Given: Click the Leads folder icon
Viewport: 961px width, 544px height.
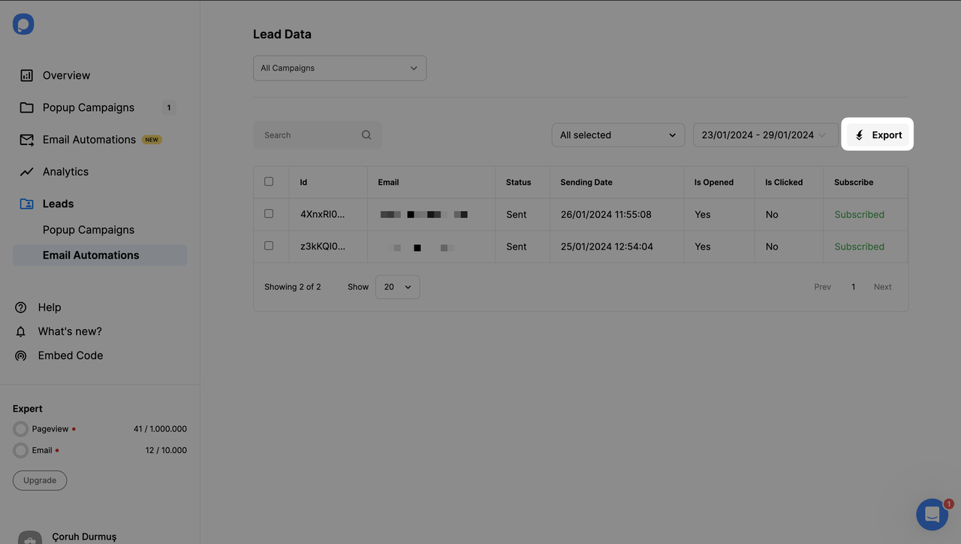Looking at the screenshot, I should pos(26,203).
